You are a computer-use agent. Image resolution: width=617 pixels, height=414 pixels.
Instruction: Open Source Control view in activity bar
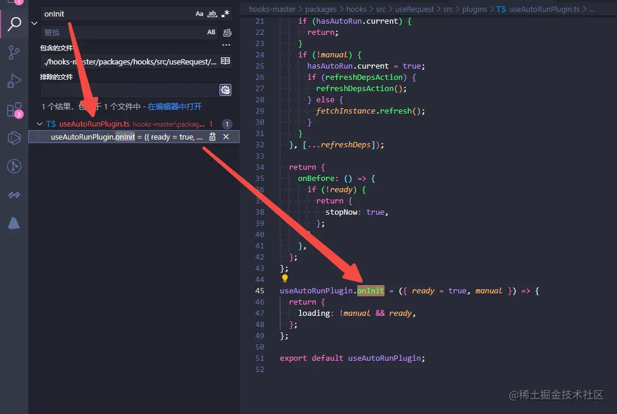14,52
